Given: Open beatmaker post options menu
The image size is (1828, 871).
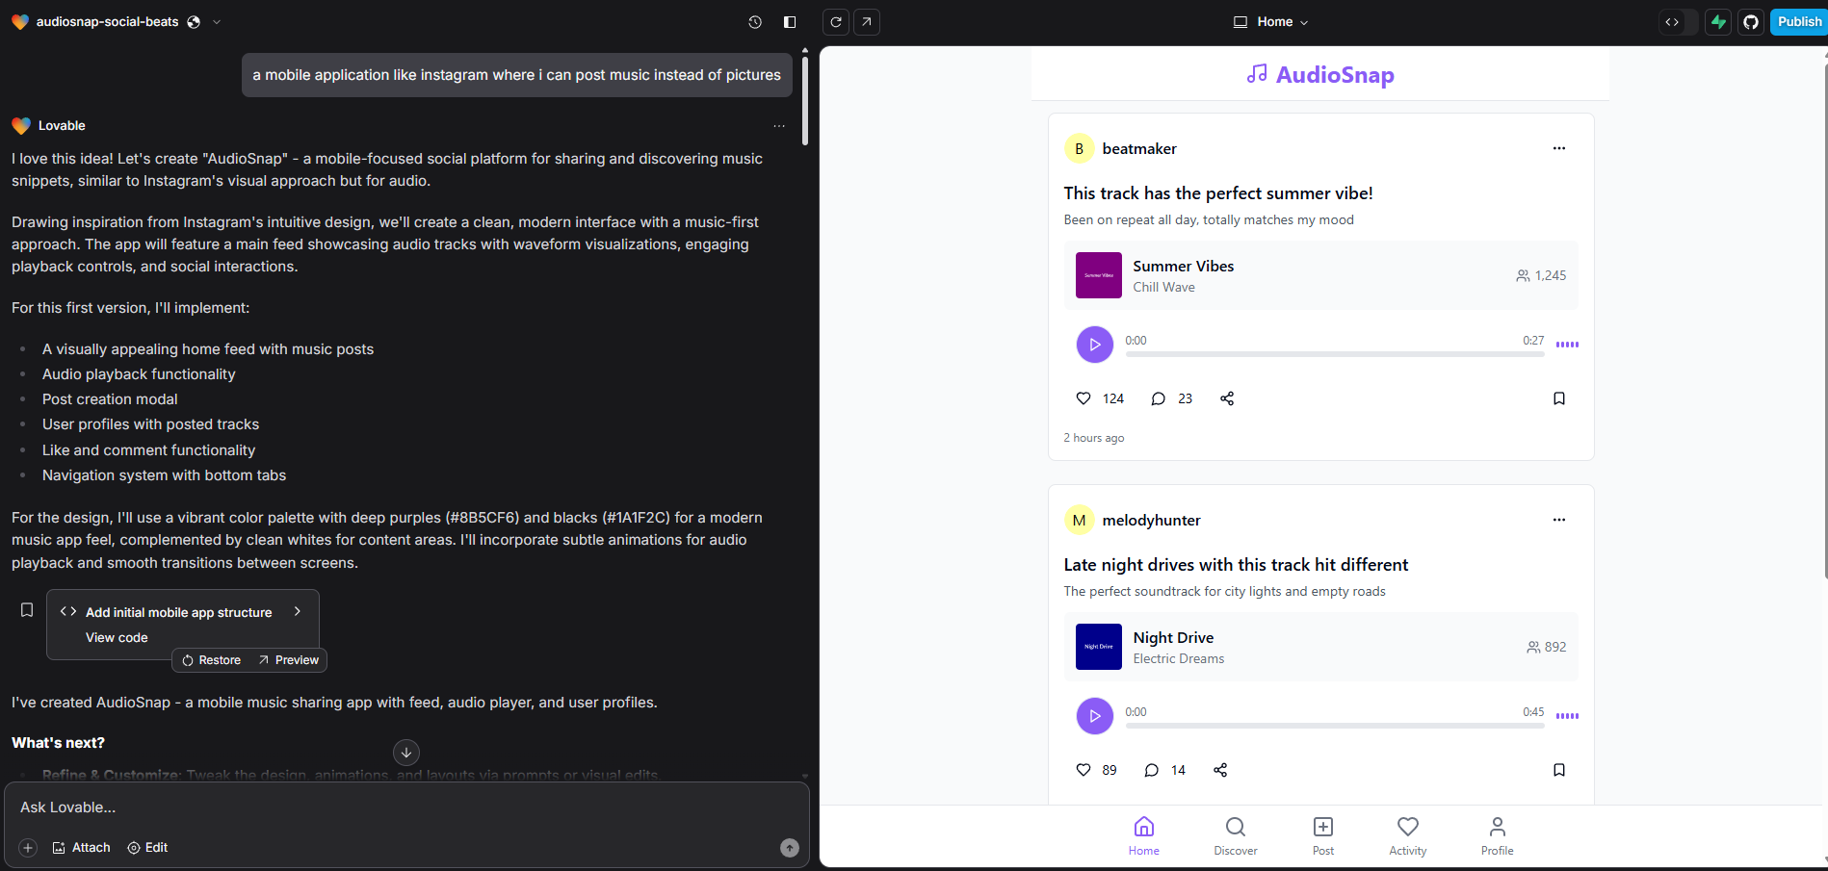Looking at the screenshot, I should click(x=1559, y=148).
